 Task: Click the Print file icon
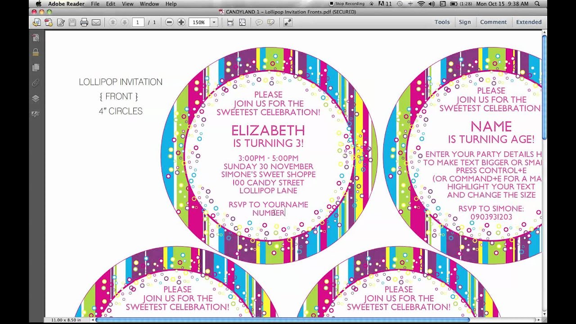[x=84, y=22]
